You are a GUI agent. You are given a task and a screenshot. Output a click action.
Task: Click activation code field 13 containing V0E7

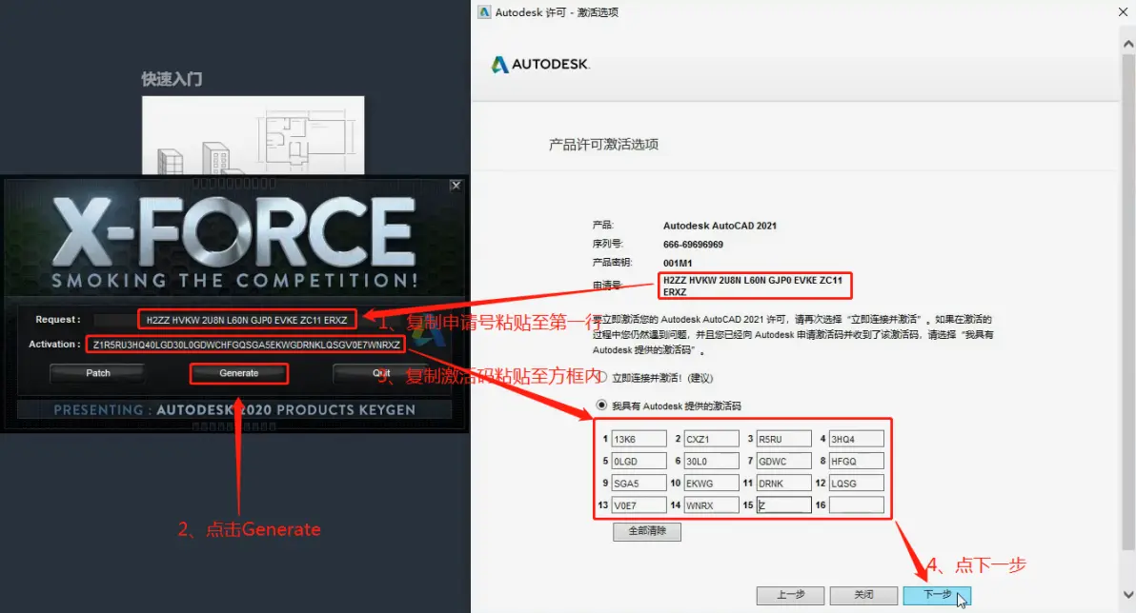pos(639,505)
